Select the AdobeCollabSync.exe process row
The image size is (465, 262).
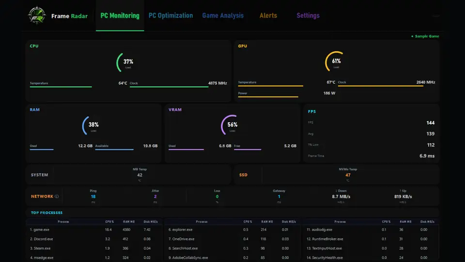point(232,258)
